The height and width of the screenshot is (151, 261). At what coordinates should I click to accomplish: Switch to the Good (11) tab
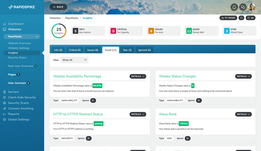[111, 50]
